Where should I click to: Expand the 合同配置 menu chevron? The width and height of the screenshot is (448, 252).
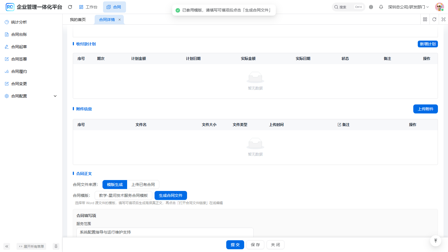point(55,96)
